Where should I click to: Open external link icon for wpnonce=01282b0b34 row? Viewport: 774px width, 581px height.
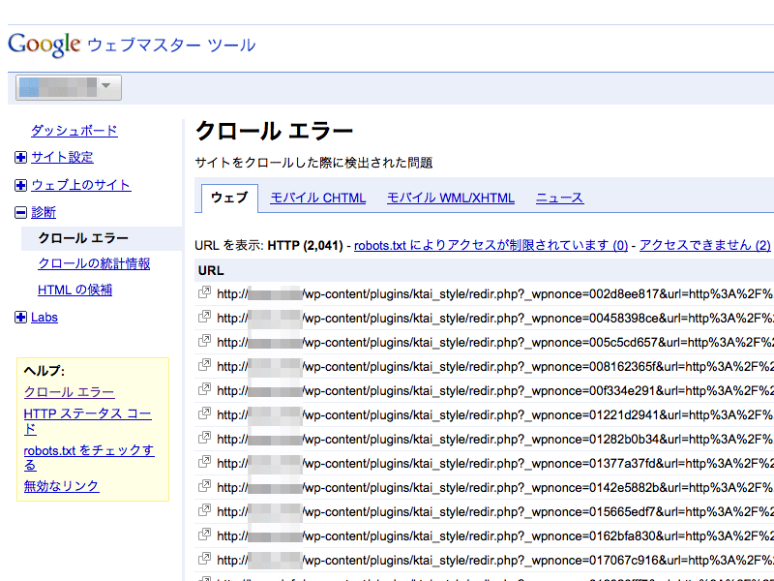coord(204,438)
